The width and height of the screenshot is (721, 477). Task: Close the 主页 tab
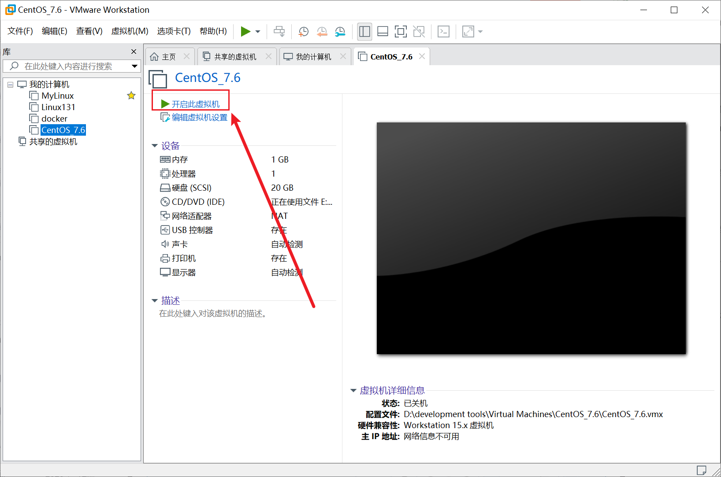(186, 56)
